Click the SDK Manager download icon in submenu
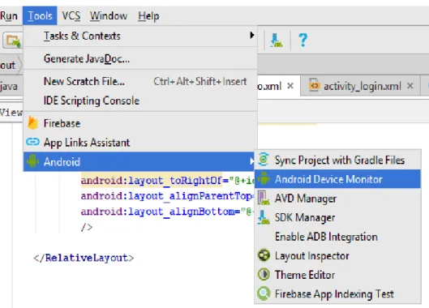Viewport: 429px width, 308px height. pos(264,217)
